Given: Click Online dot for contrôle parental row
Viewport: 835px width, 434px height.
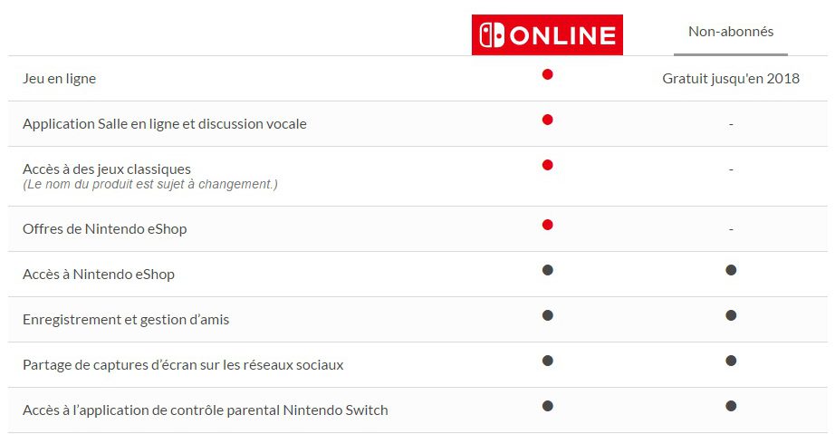Looking at the screenshot, I should pyautogui.click(x=547, y=406).
